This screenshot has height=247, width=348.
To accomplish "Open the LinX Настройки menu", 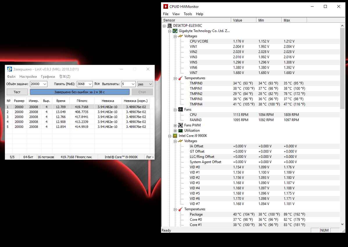I will [x=28, y=77].
